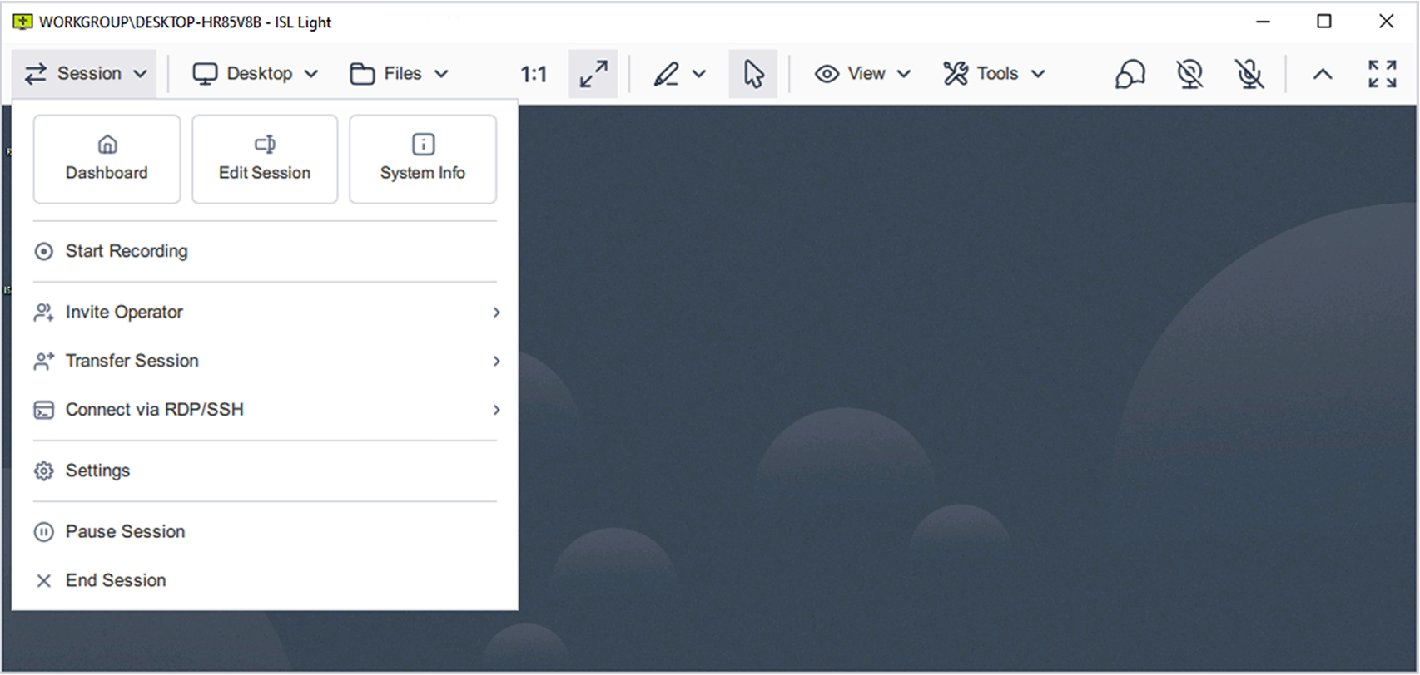
Task: Open the Files dropdown in toolbar
Action: pyautogui.click(x=400, y=74)
